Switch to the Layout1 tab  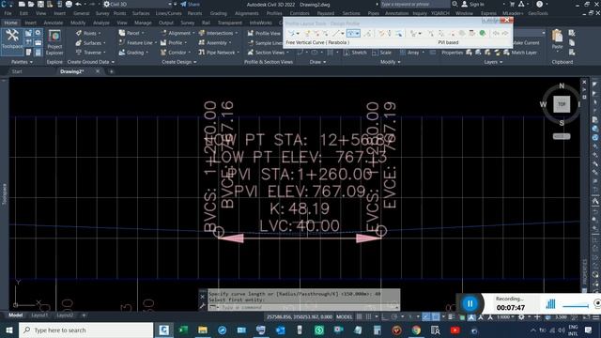click(x=39, y=315)
